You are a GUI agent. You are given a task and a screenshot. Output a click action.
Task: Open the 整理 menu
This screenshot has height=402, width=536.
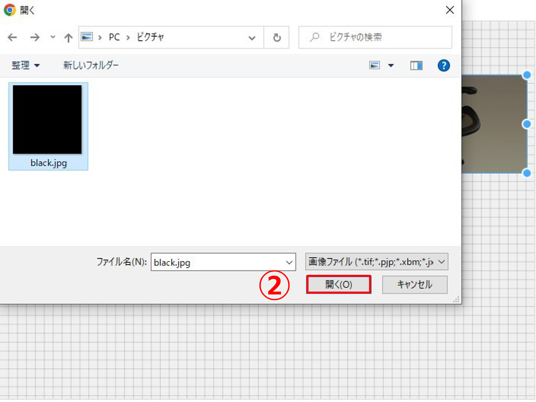pyautogui.click(x=25, y=65)
